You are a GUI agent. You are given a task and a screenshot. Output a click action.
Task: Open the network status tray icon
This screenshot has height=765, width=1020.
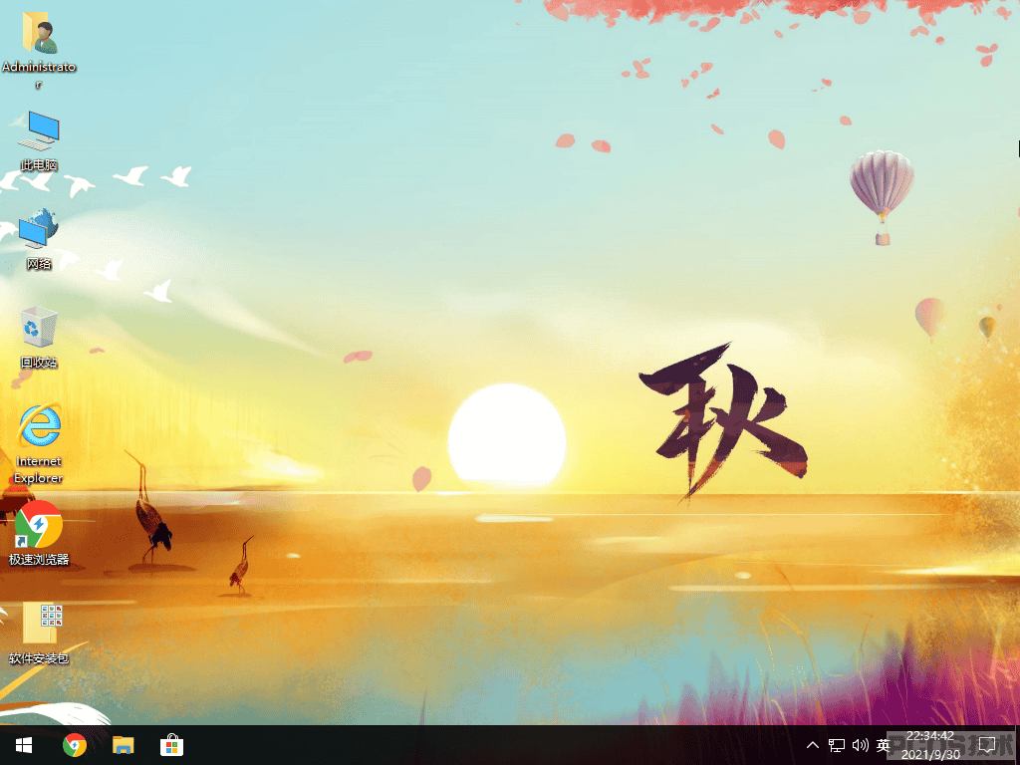(837, 745)
